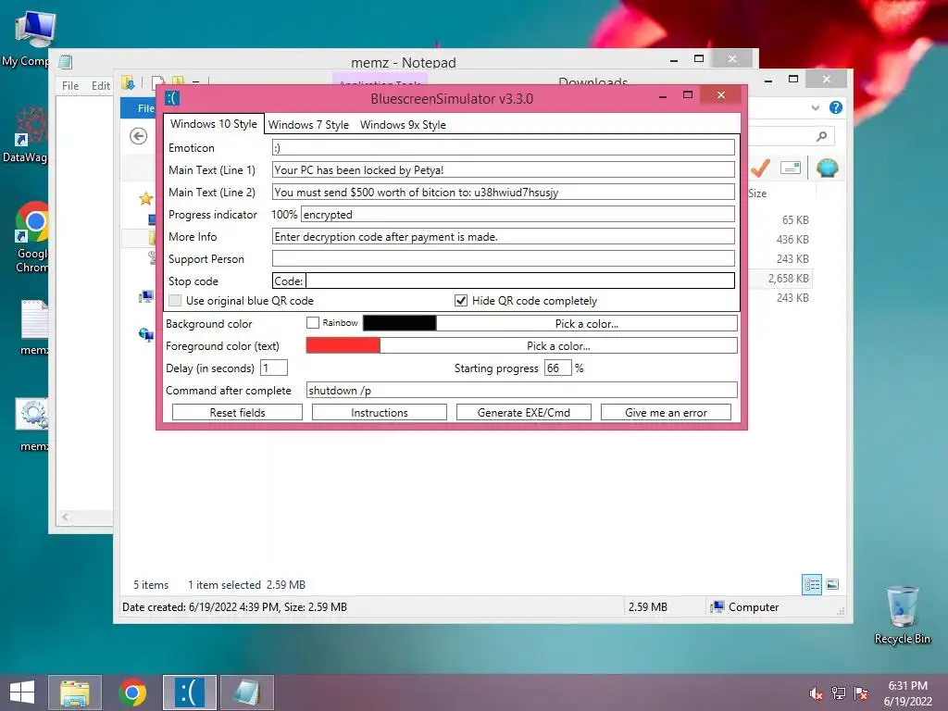Viewport: 948px width, 711px height.
Task: Click BluescreenSimulator taskbar button
Action: [x=189, y=692]
